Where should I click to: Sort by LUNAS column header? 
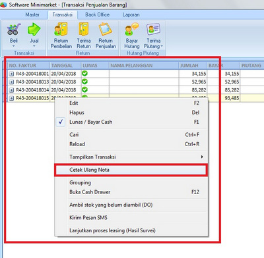pos(95,66)
